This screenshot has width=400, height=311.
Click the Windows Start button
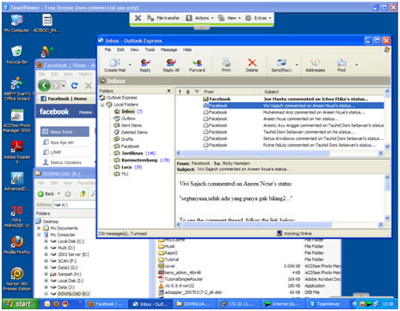tap(20, 304)
